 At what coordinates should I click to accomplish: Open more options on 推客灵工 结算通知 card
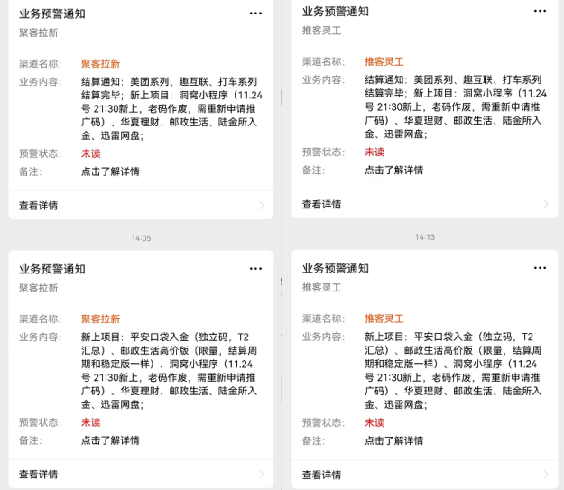[x=540, y=11]
